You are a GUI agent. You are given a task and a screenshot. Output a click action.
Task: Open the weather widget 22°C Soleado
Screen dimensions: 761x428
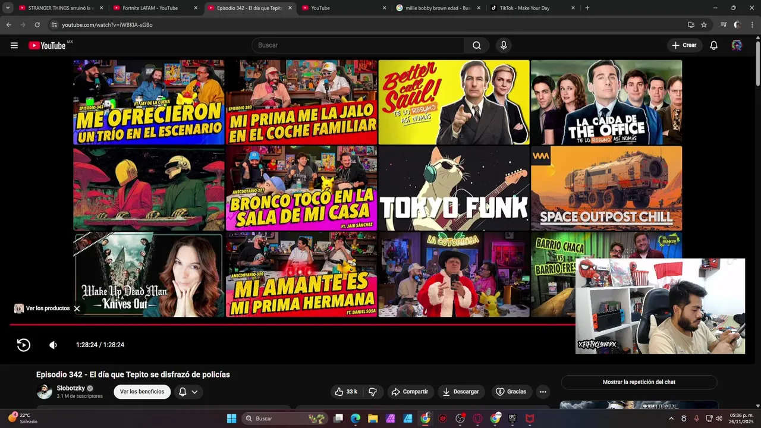click(x=23, y=418)
